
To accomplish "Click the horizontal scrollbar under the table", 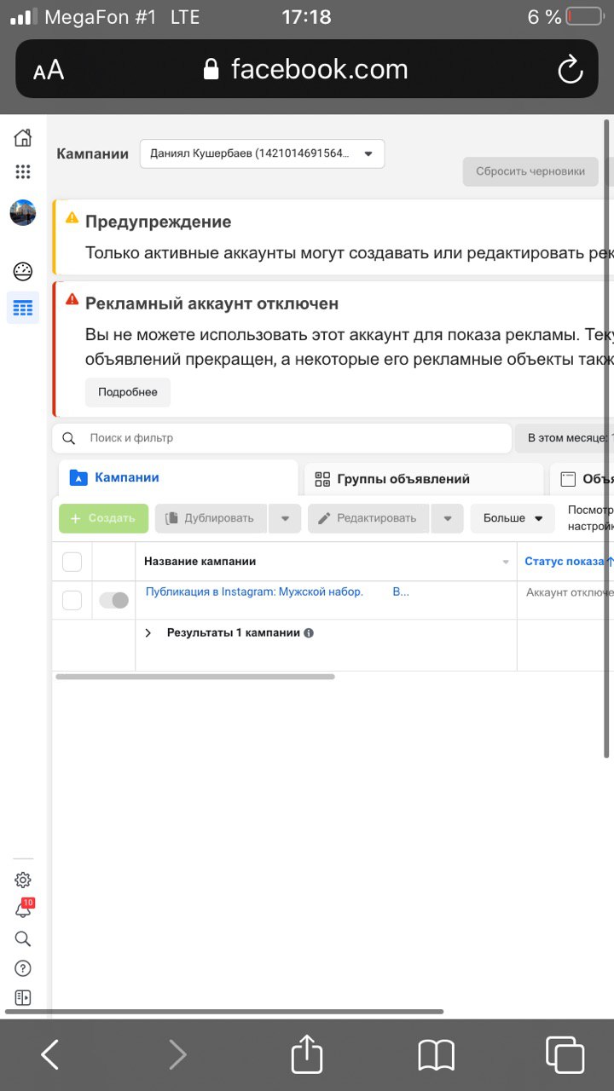I will pos(195,677).
